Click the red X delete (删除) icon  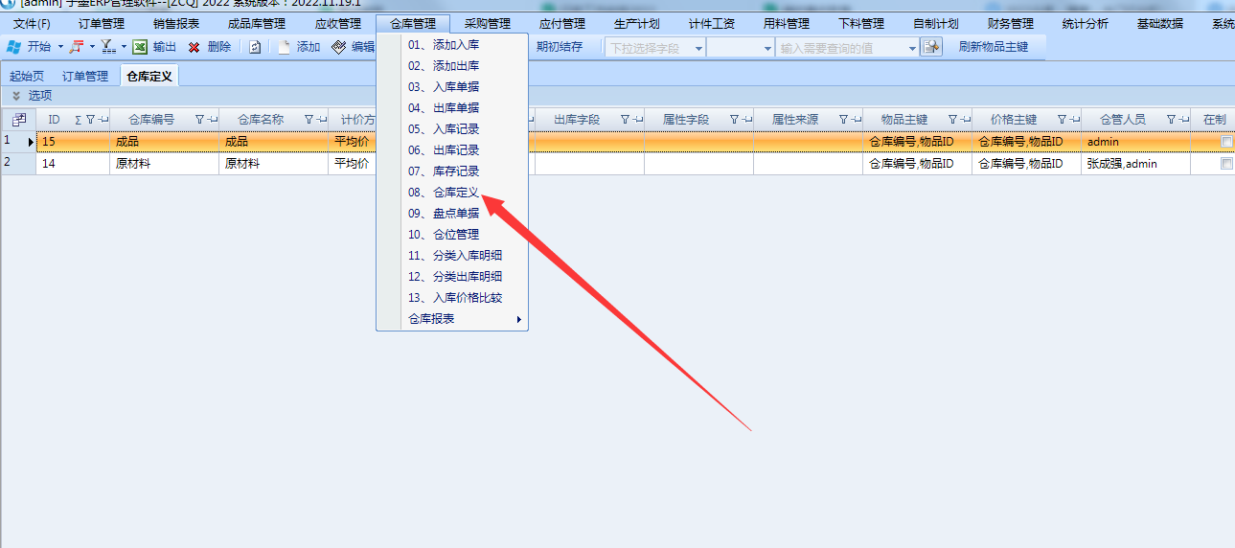(194, 47)
